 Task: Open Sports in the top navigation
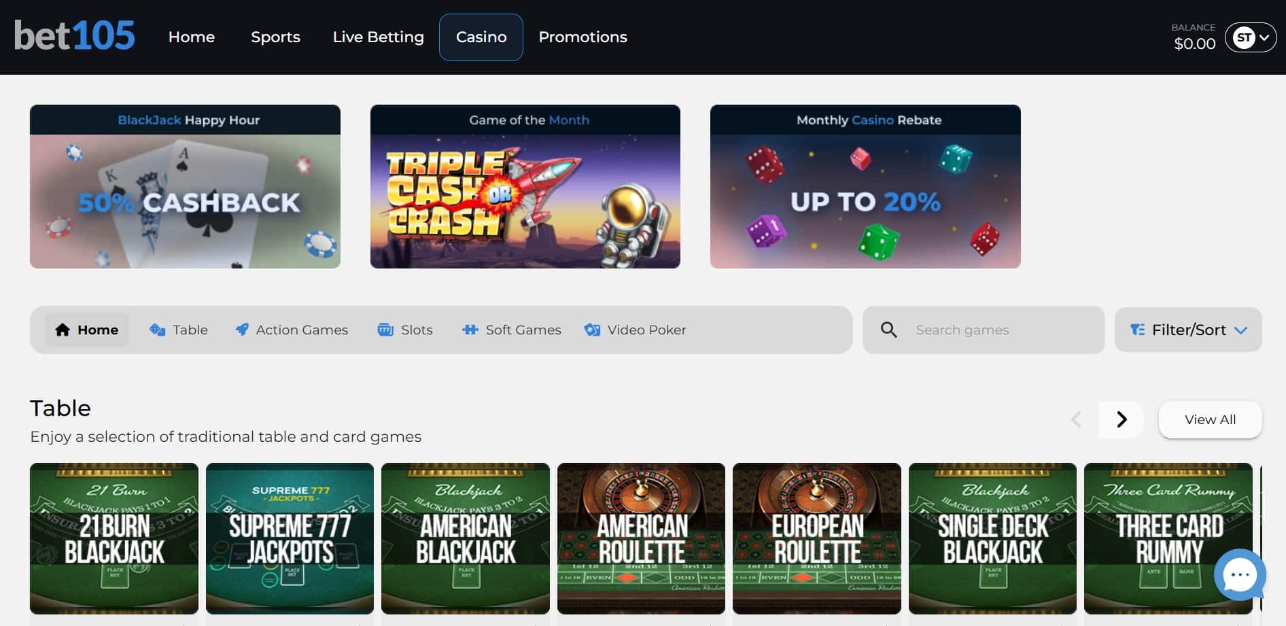275,37
